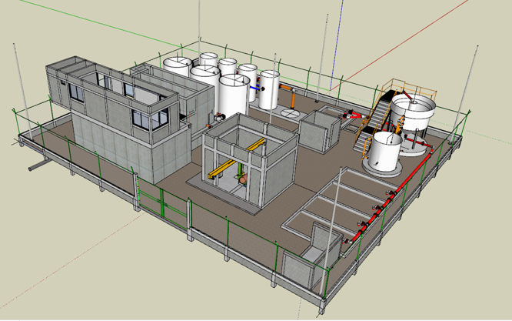Select the frontmost tank in the white cluster
Screen dimensions: 512x321
pyautogui.click(x=234, y=95)
